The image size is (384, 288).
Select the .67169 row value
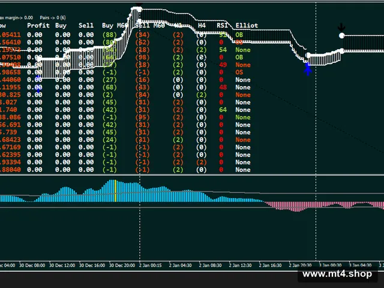point(10,147)
